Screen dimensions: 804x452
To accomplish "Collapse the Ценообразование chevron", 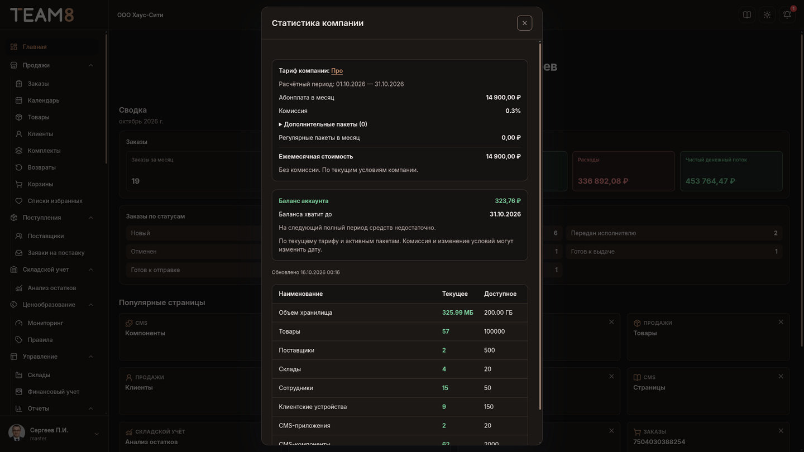I will pos(91,305).
